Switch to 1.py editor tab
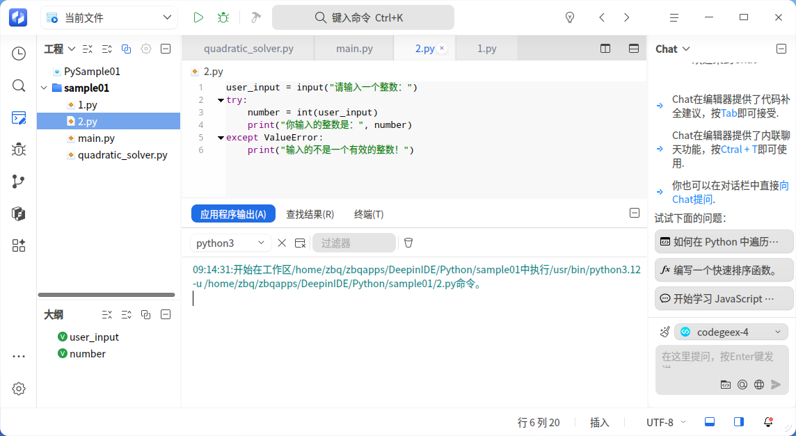 point(487,49)
